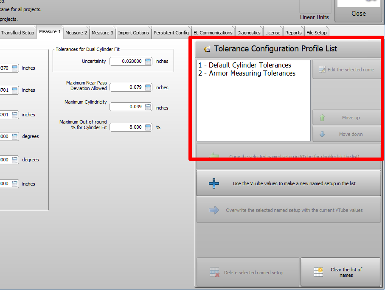Go to the Import Options tab
The width and height of the screenshot is (385, 290).
tap(133, 33)
